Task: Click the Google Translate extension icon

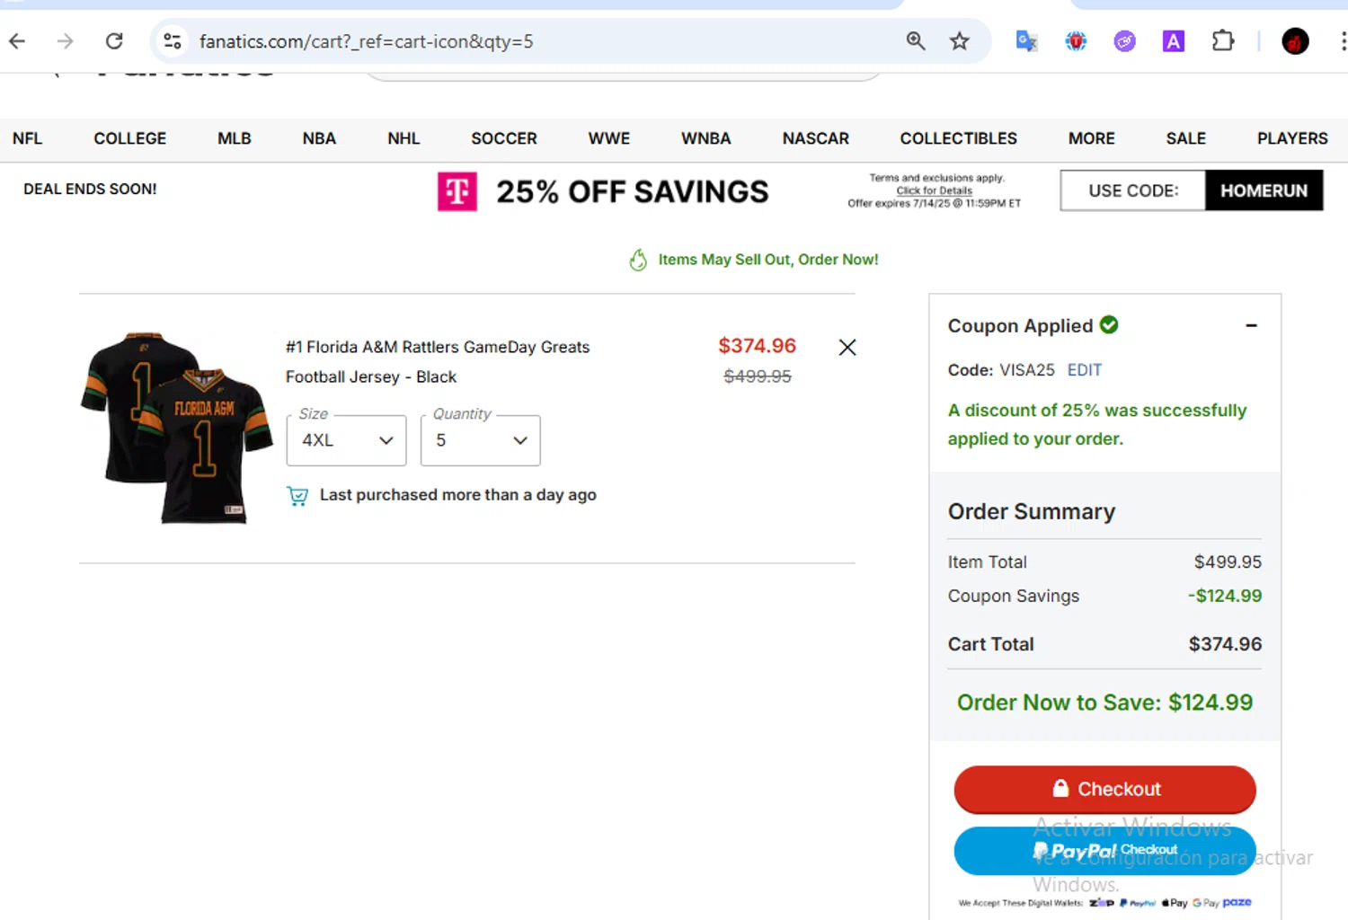Action: click(1026, 41)
